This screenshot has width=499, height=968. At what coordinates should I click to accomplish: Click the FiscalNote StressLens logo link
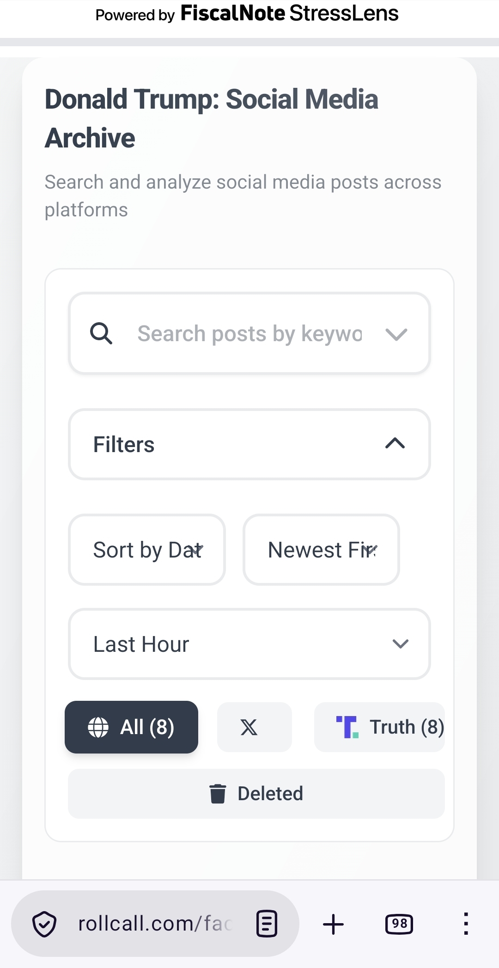pyautogui.click(x=289, y=14)
